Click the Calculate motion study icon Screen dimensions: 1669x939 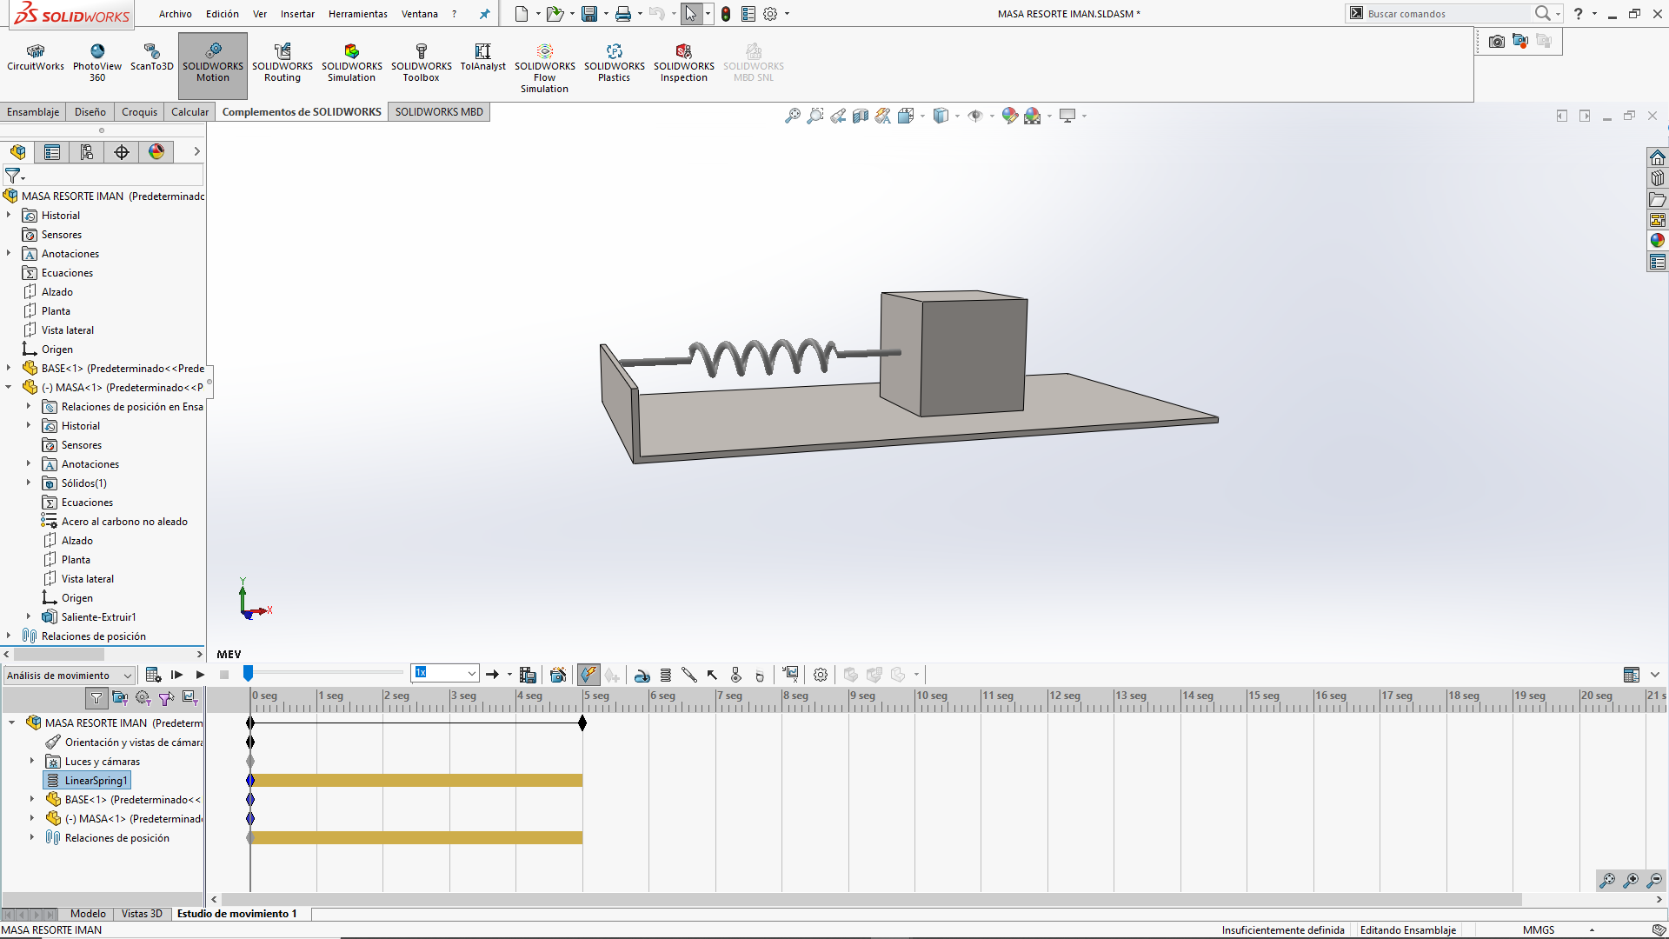(154, 675)
